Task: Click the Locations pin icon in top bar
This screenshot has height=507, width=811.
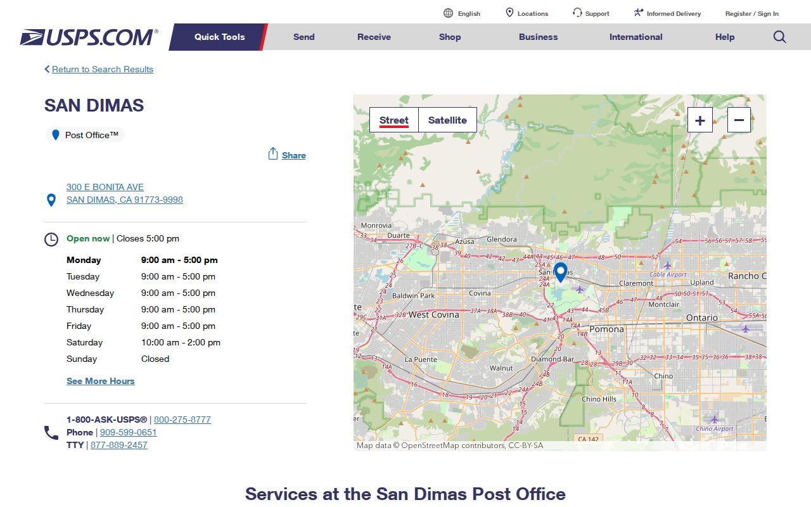Action: click(x=509, y=13)
